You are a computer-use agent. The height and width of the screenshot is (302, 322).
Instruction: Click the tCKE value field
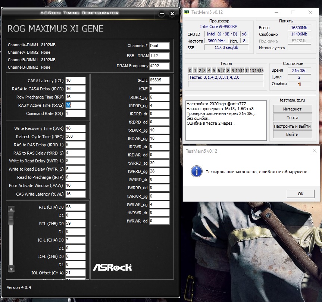(159, 89)
